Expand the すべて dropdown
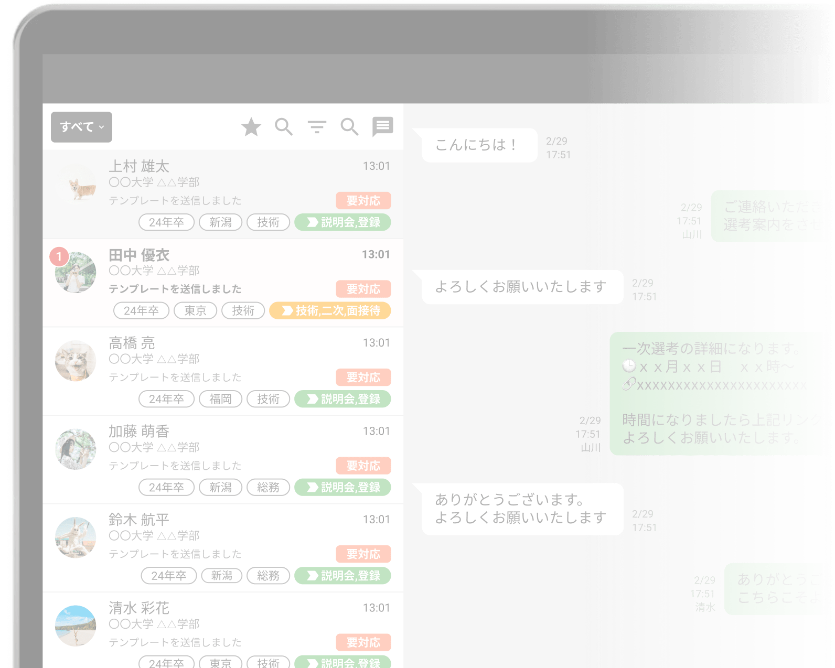835x668 pixels. (81, 127)
